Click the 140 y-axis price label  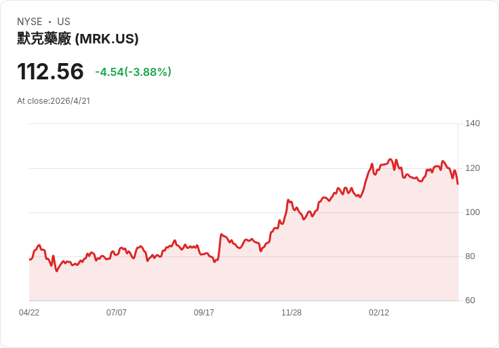(x=473, y=123)
